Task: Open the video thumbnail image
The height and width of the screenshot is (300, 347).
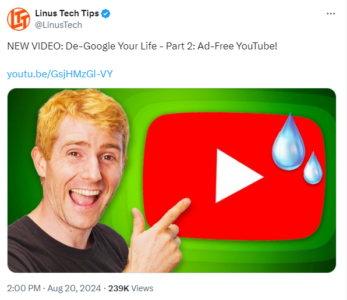Action: 172,180
